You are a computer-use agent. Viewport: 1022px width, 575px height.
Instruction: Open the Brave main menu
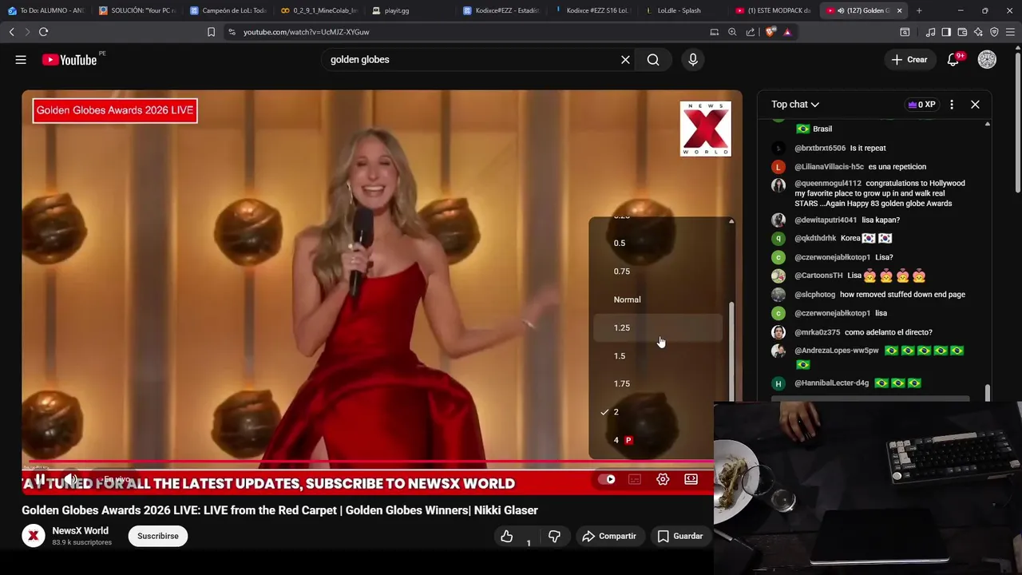[1011, 32]
